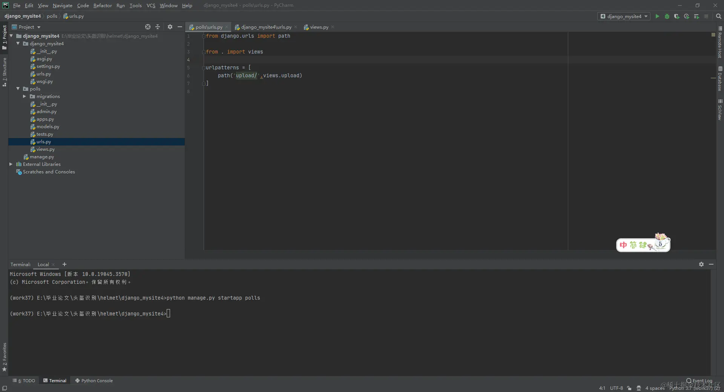Open the Refactor menu
Image resolution: width=724 pixels, height=392 pixels.
(103, 5)
